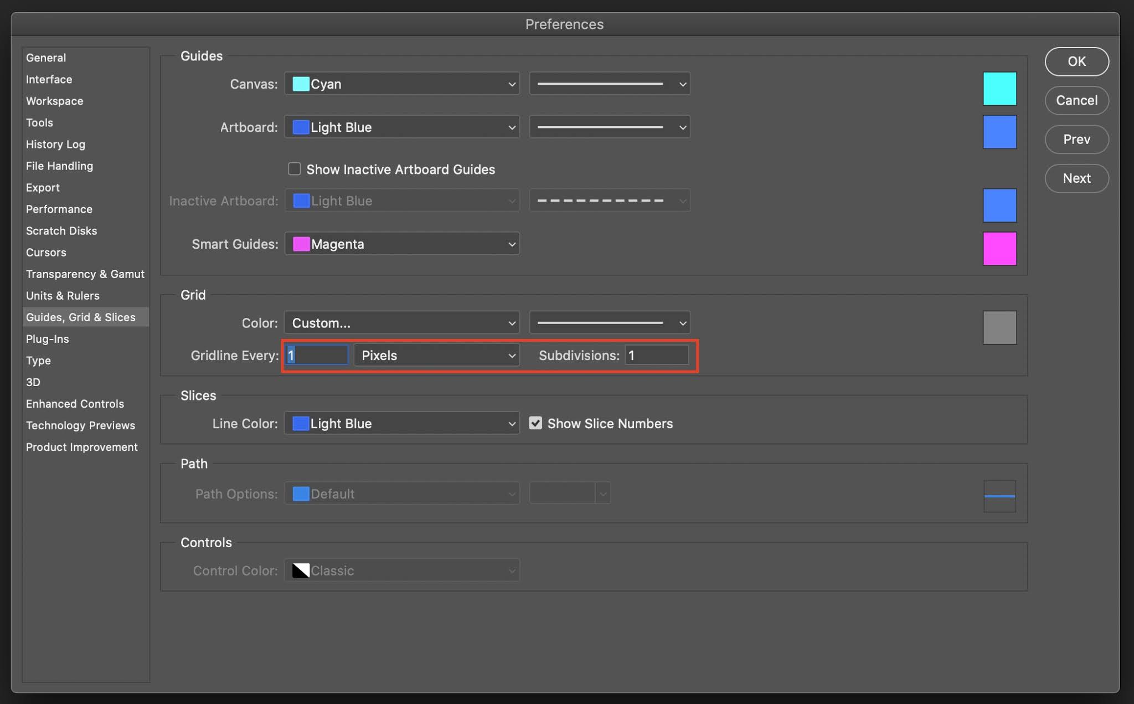Open the Grid Color Custom dropdown
The image size is (1134, 704).
[402, 323]
